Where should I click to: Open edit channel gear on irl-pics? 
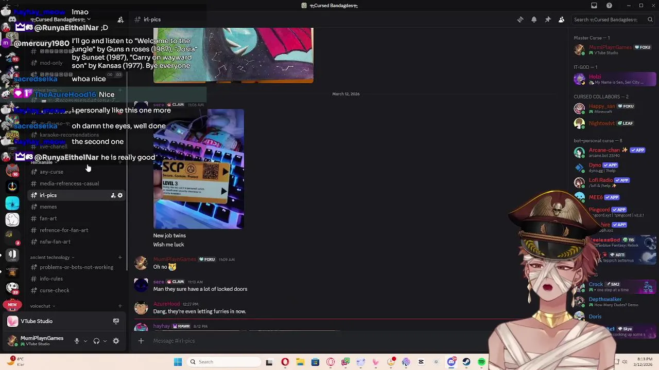pyautogui.click(x=120, y=195)
